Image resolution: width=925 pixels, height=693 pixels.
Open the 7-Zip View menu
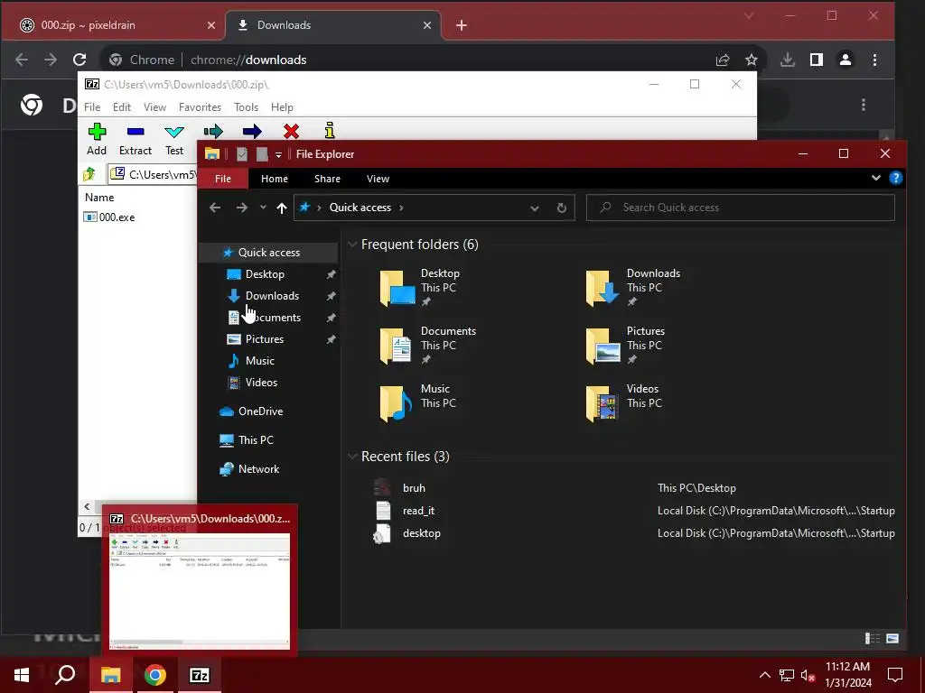pos(154,107)
